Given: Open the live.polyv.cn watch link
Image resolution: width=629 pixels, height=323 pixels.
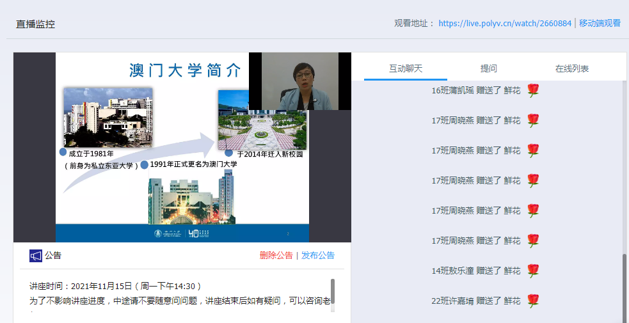Looking at the screenshot, I should point(505,23).
